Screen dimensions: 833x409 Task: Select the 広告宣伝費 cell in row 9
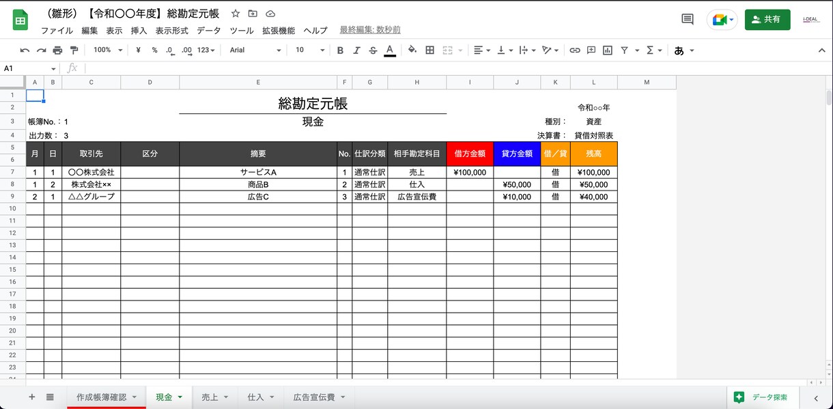click(x=417, y=197)
